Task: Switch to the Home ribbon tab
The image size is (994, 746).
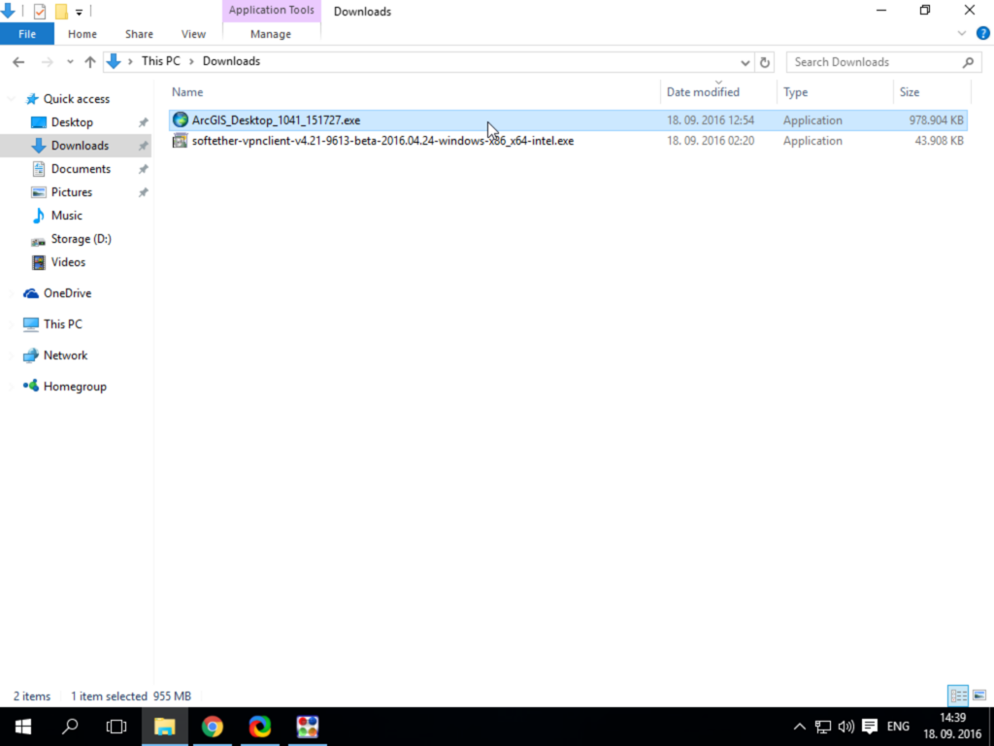Action: [x=83, y=34]
